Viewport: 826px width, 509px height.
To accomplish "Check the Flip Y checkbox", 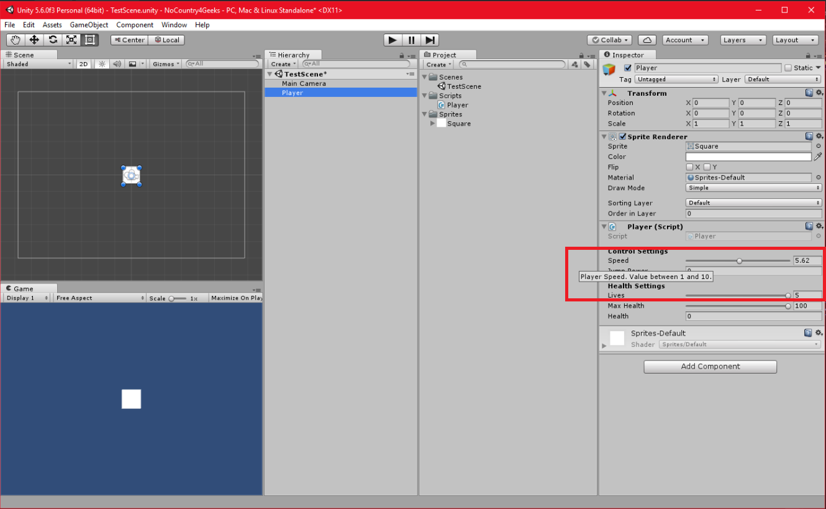I will tap(707, 167).
